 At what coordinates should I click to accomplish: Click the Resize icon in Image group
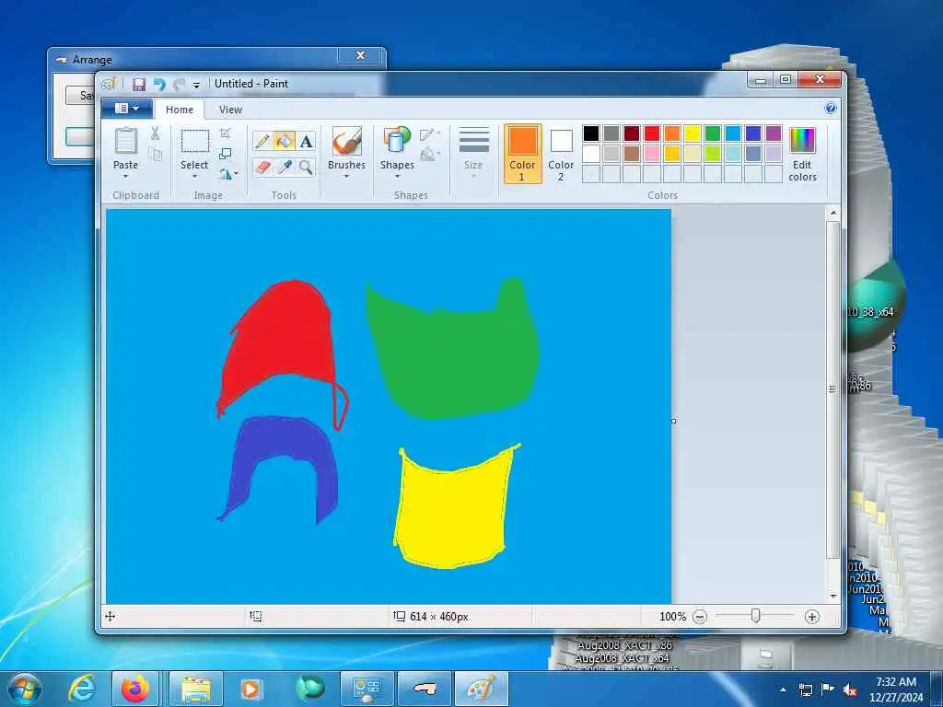[226, 154]
